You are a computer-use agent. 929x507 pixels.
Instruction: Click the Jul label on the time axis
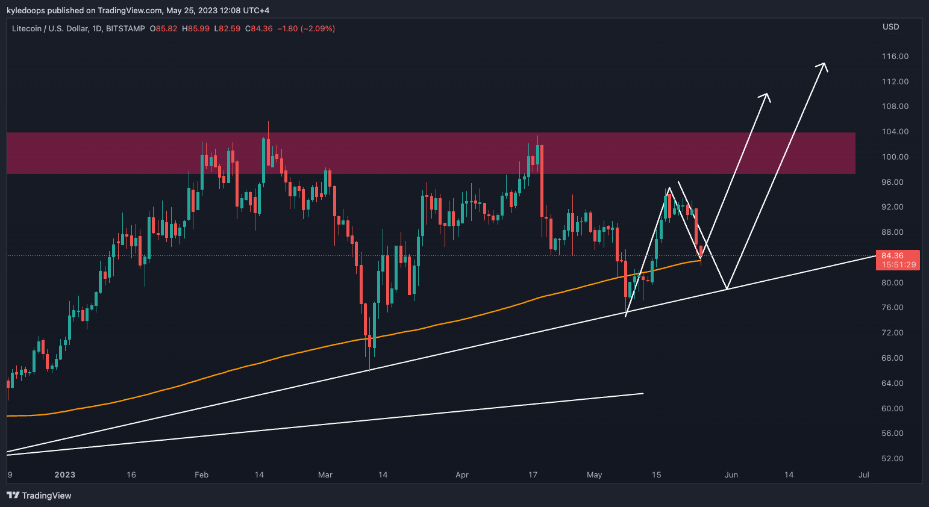coord(864,474)
